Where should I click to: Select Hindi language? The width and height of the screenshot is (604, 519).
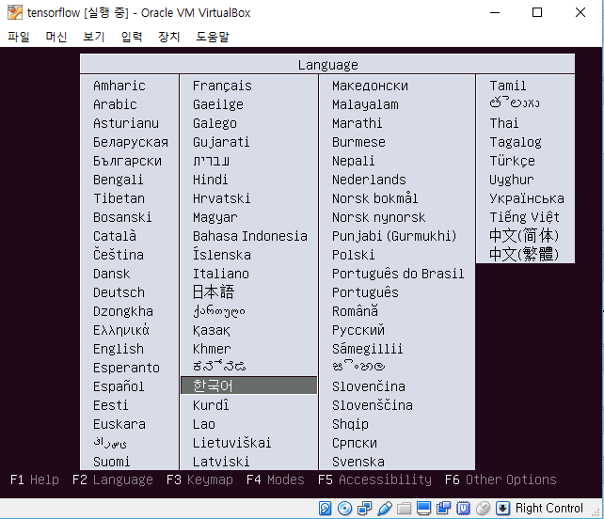pos(211,180)
